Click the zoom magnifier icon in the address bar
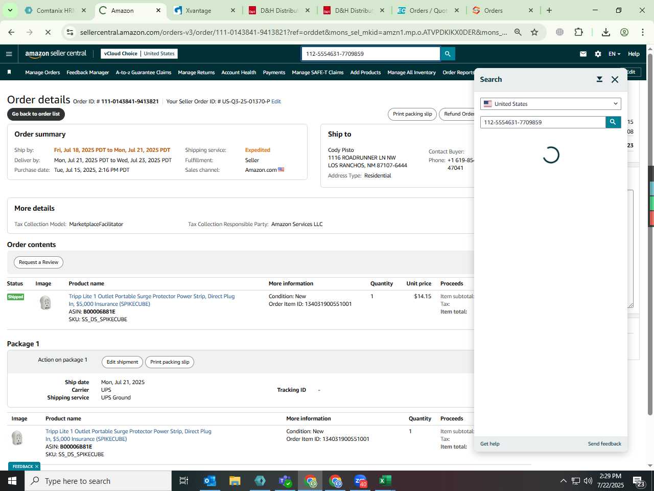 click(518, 32)
